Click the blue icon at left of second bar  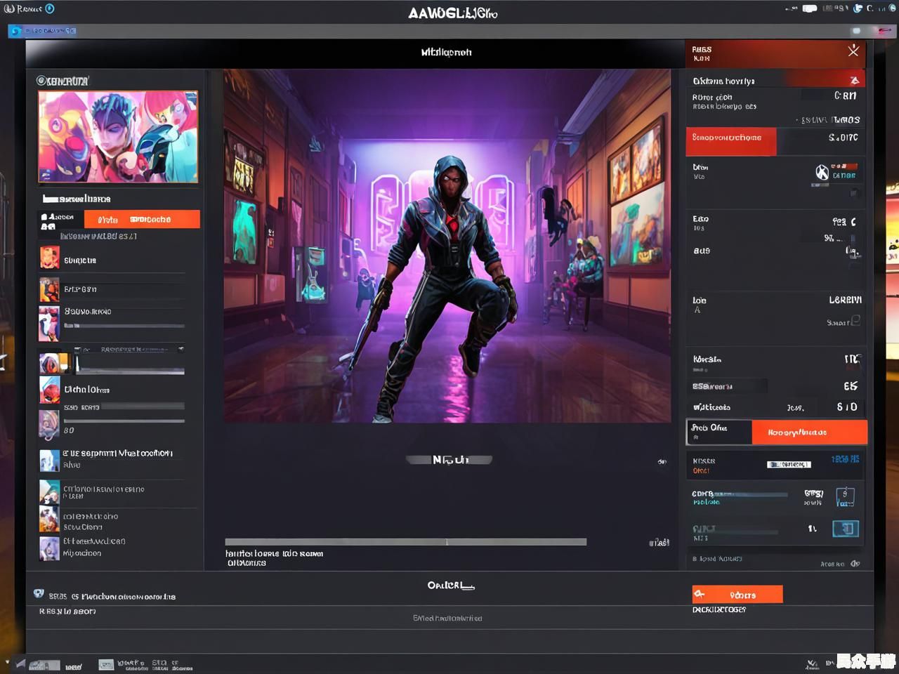point(15,31)
